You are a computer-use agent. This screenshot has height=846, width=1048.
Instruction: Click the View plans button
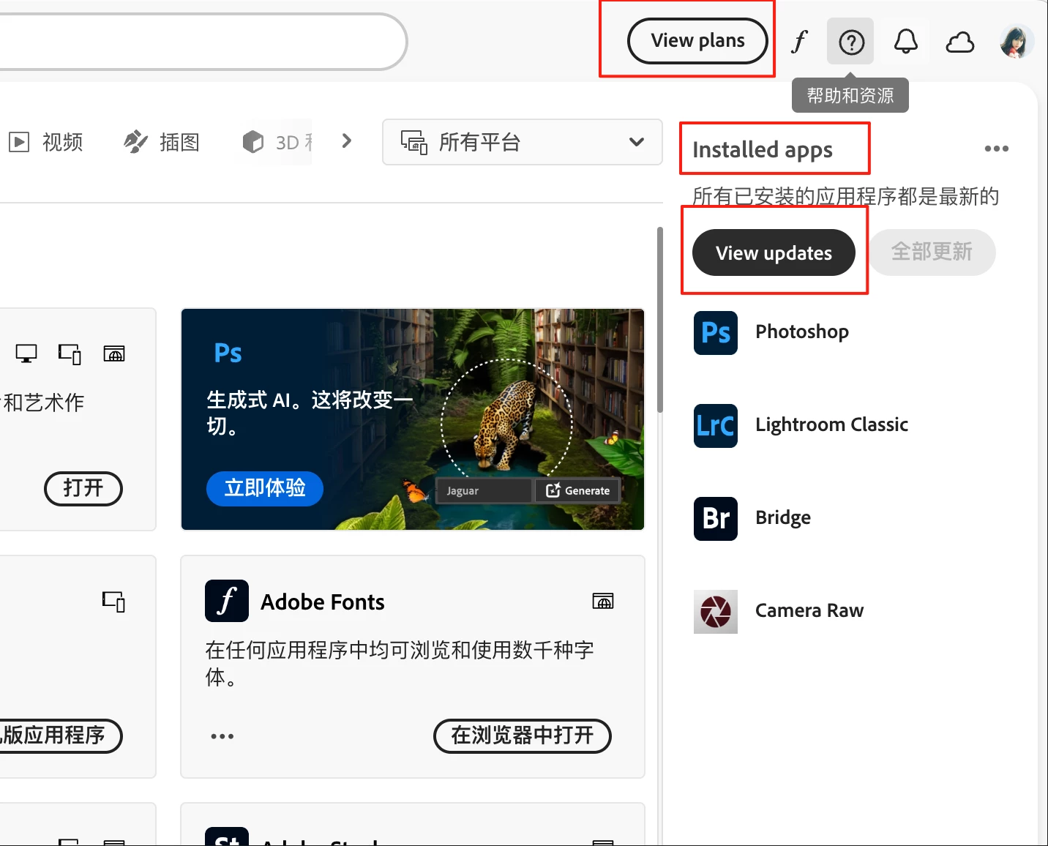tap(697, 41)
